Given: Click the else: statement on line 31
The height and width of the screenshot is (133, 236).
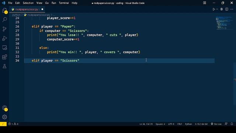Looking at the screenshot, I should tap(44, 48).
